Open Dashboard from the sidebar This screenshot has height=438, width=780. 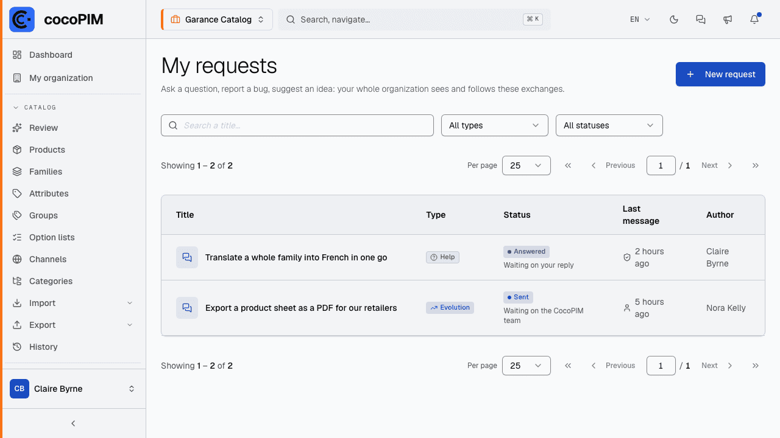pos(73,55)
